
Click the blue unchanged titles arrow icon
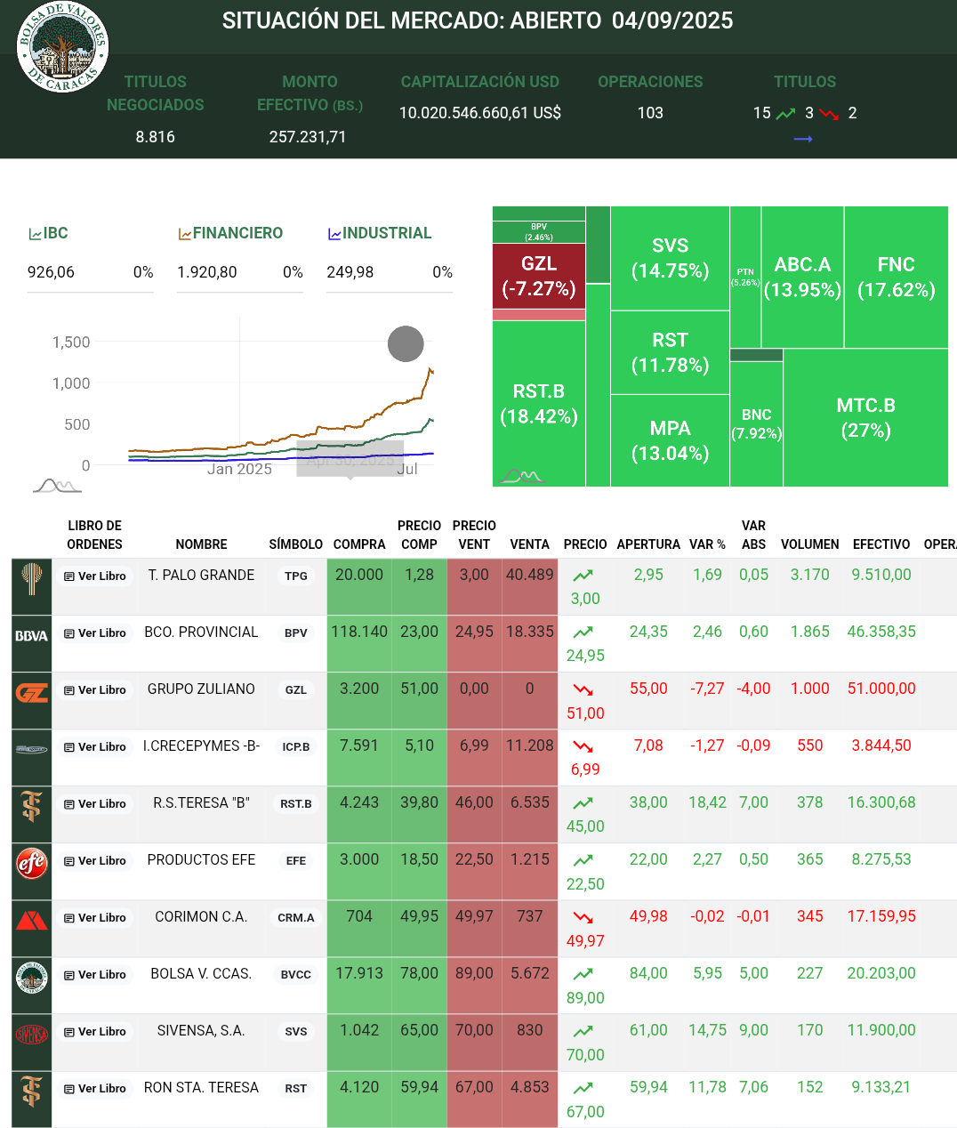(803, 140)
